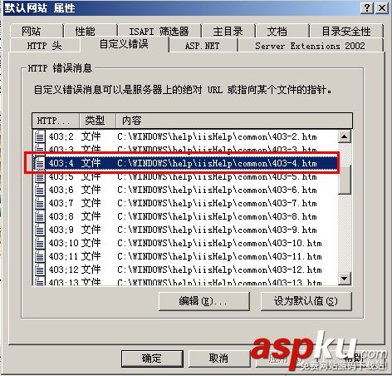Sort by the 类型 column header
The image size is (392, 376).
97,121
